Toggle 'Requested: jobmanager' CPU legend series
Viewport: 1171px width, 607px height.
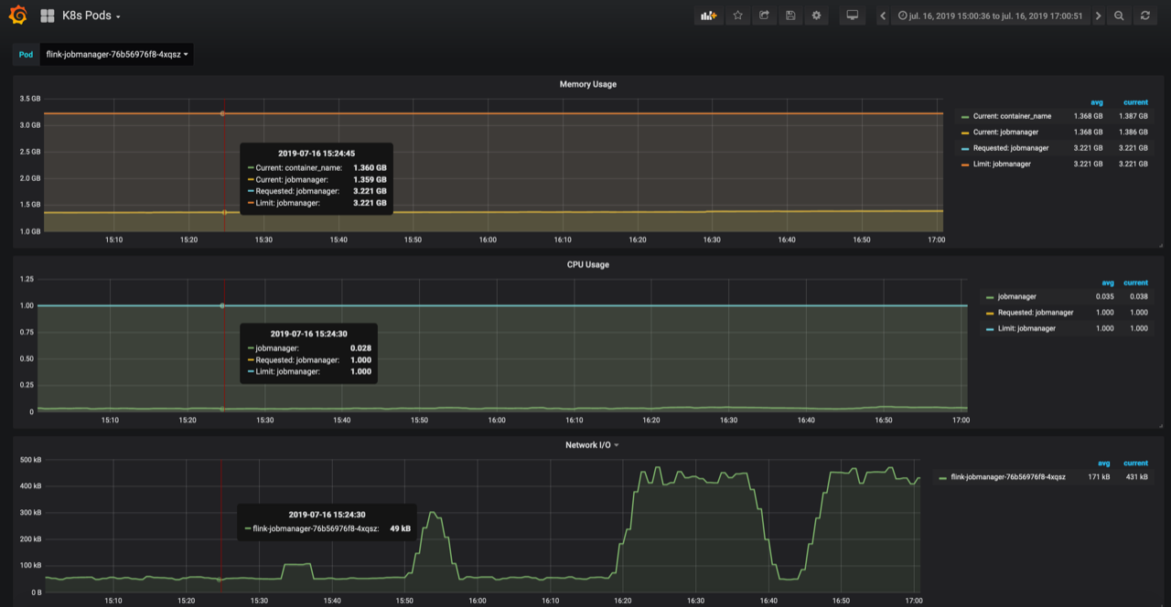coord(1035,313)
